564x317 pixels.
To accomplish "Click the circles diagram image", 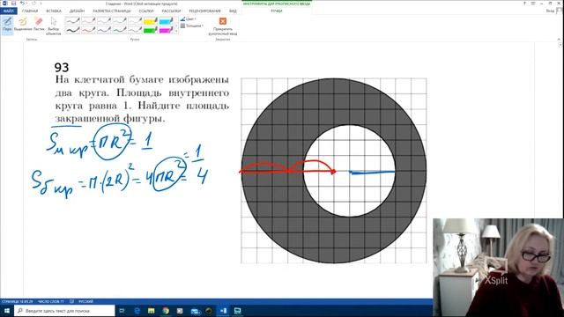I will pyautogui.click(x=334, y=171).
